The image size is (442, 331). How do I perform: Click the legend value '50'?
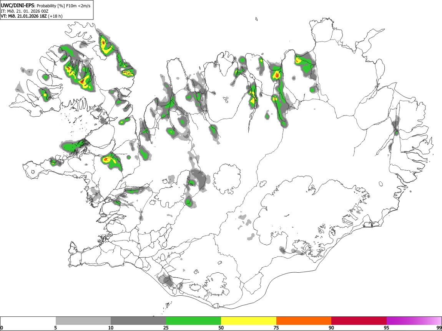point(221,328)
